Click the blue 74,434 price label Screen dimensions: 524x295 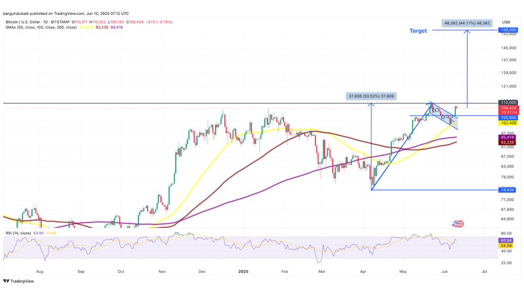[507, 190]
